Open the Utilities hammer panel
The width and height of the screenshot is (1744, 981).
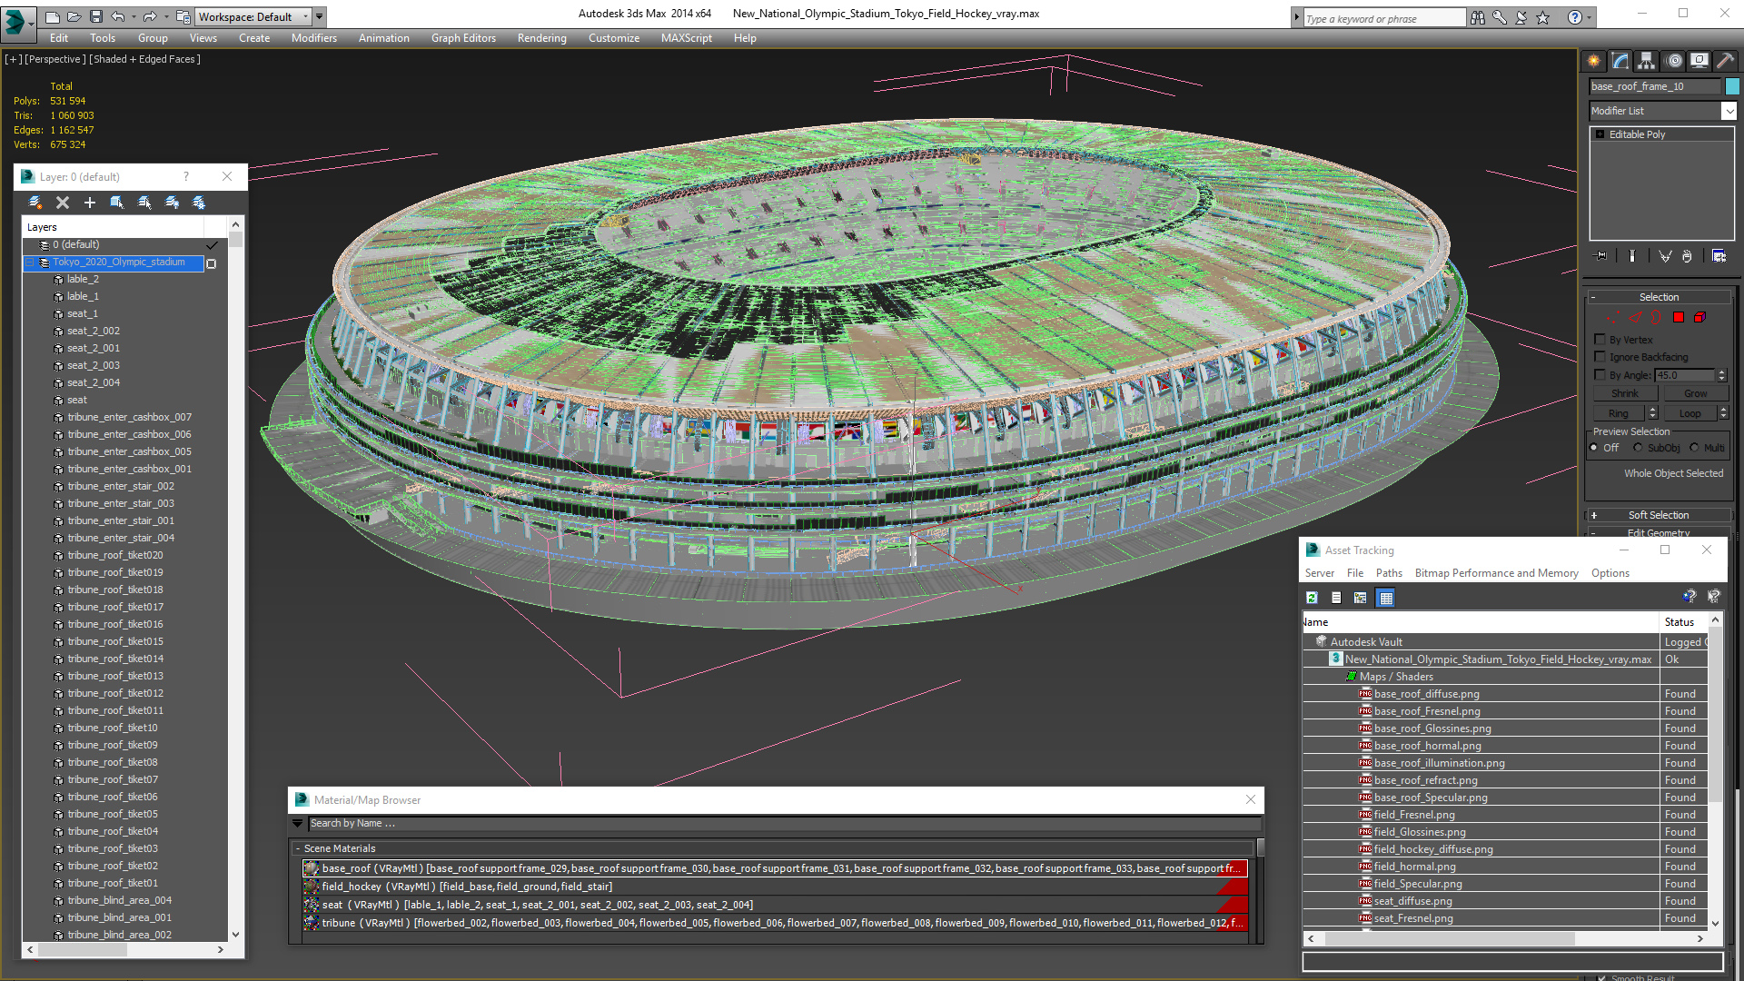(1725, 61)
